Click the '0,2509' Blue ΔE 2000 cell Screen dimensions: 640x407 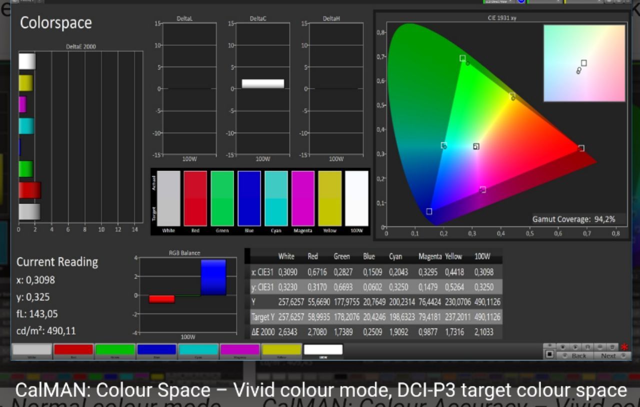pos(372,332)
